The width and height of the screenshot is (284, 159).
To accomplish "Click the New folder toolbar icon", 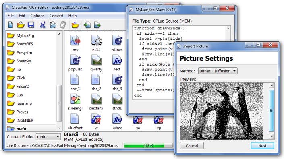I will [x=75, y=25].
